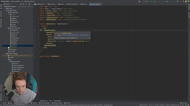Click the Python interpreter status bar widget
Screen dimensions: 190x106
[172, 105]
